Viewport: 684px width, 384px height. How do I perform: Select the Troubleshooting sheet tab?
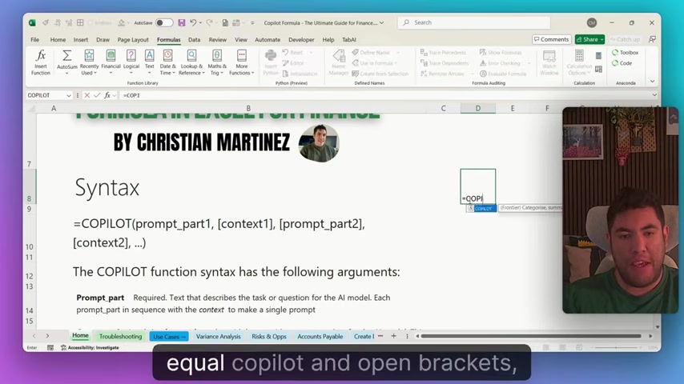120,337
